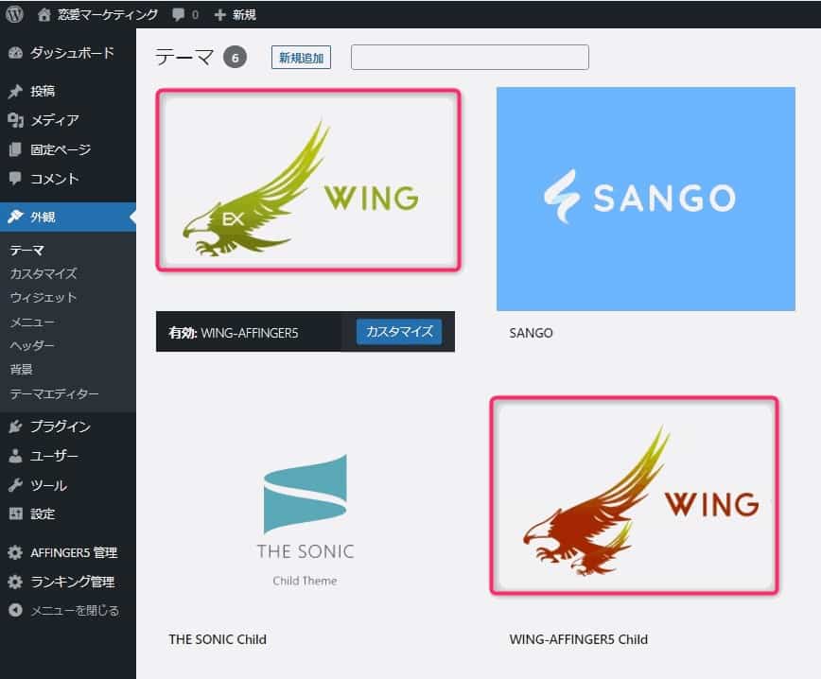Click the AFFINGER5 管理 gear icon
Viewport: 821px width, 679px height.
point(16,552)
